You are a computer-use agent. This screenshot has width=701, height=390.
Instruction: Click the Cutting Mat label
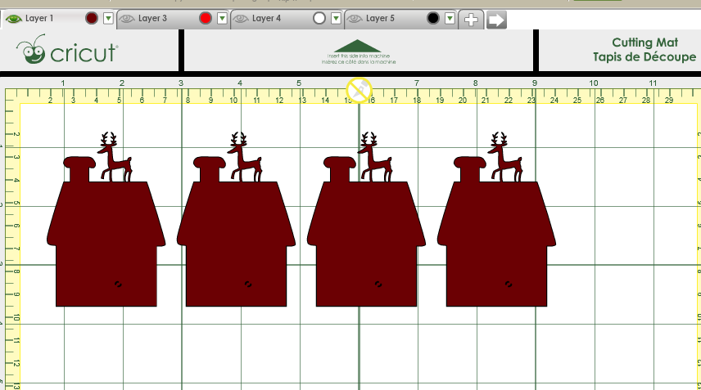pos(644,50)
